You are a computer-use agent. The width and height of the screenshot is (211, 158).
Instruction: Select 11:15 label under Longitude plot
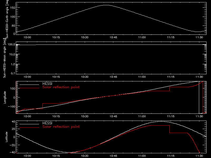point(171,116)
